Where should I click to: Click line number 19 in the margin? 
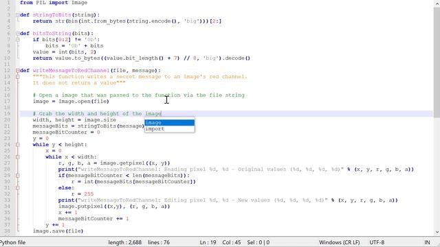click(8, 114)
